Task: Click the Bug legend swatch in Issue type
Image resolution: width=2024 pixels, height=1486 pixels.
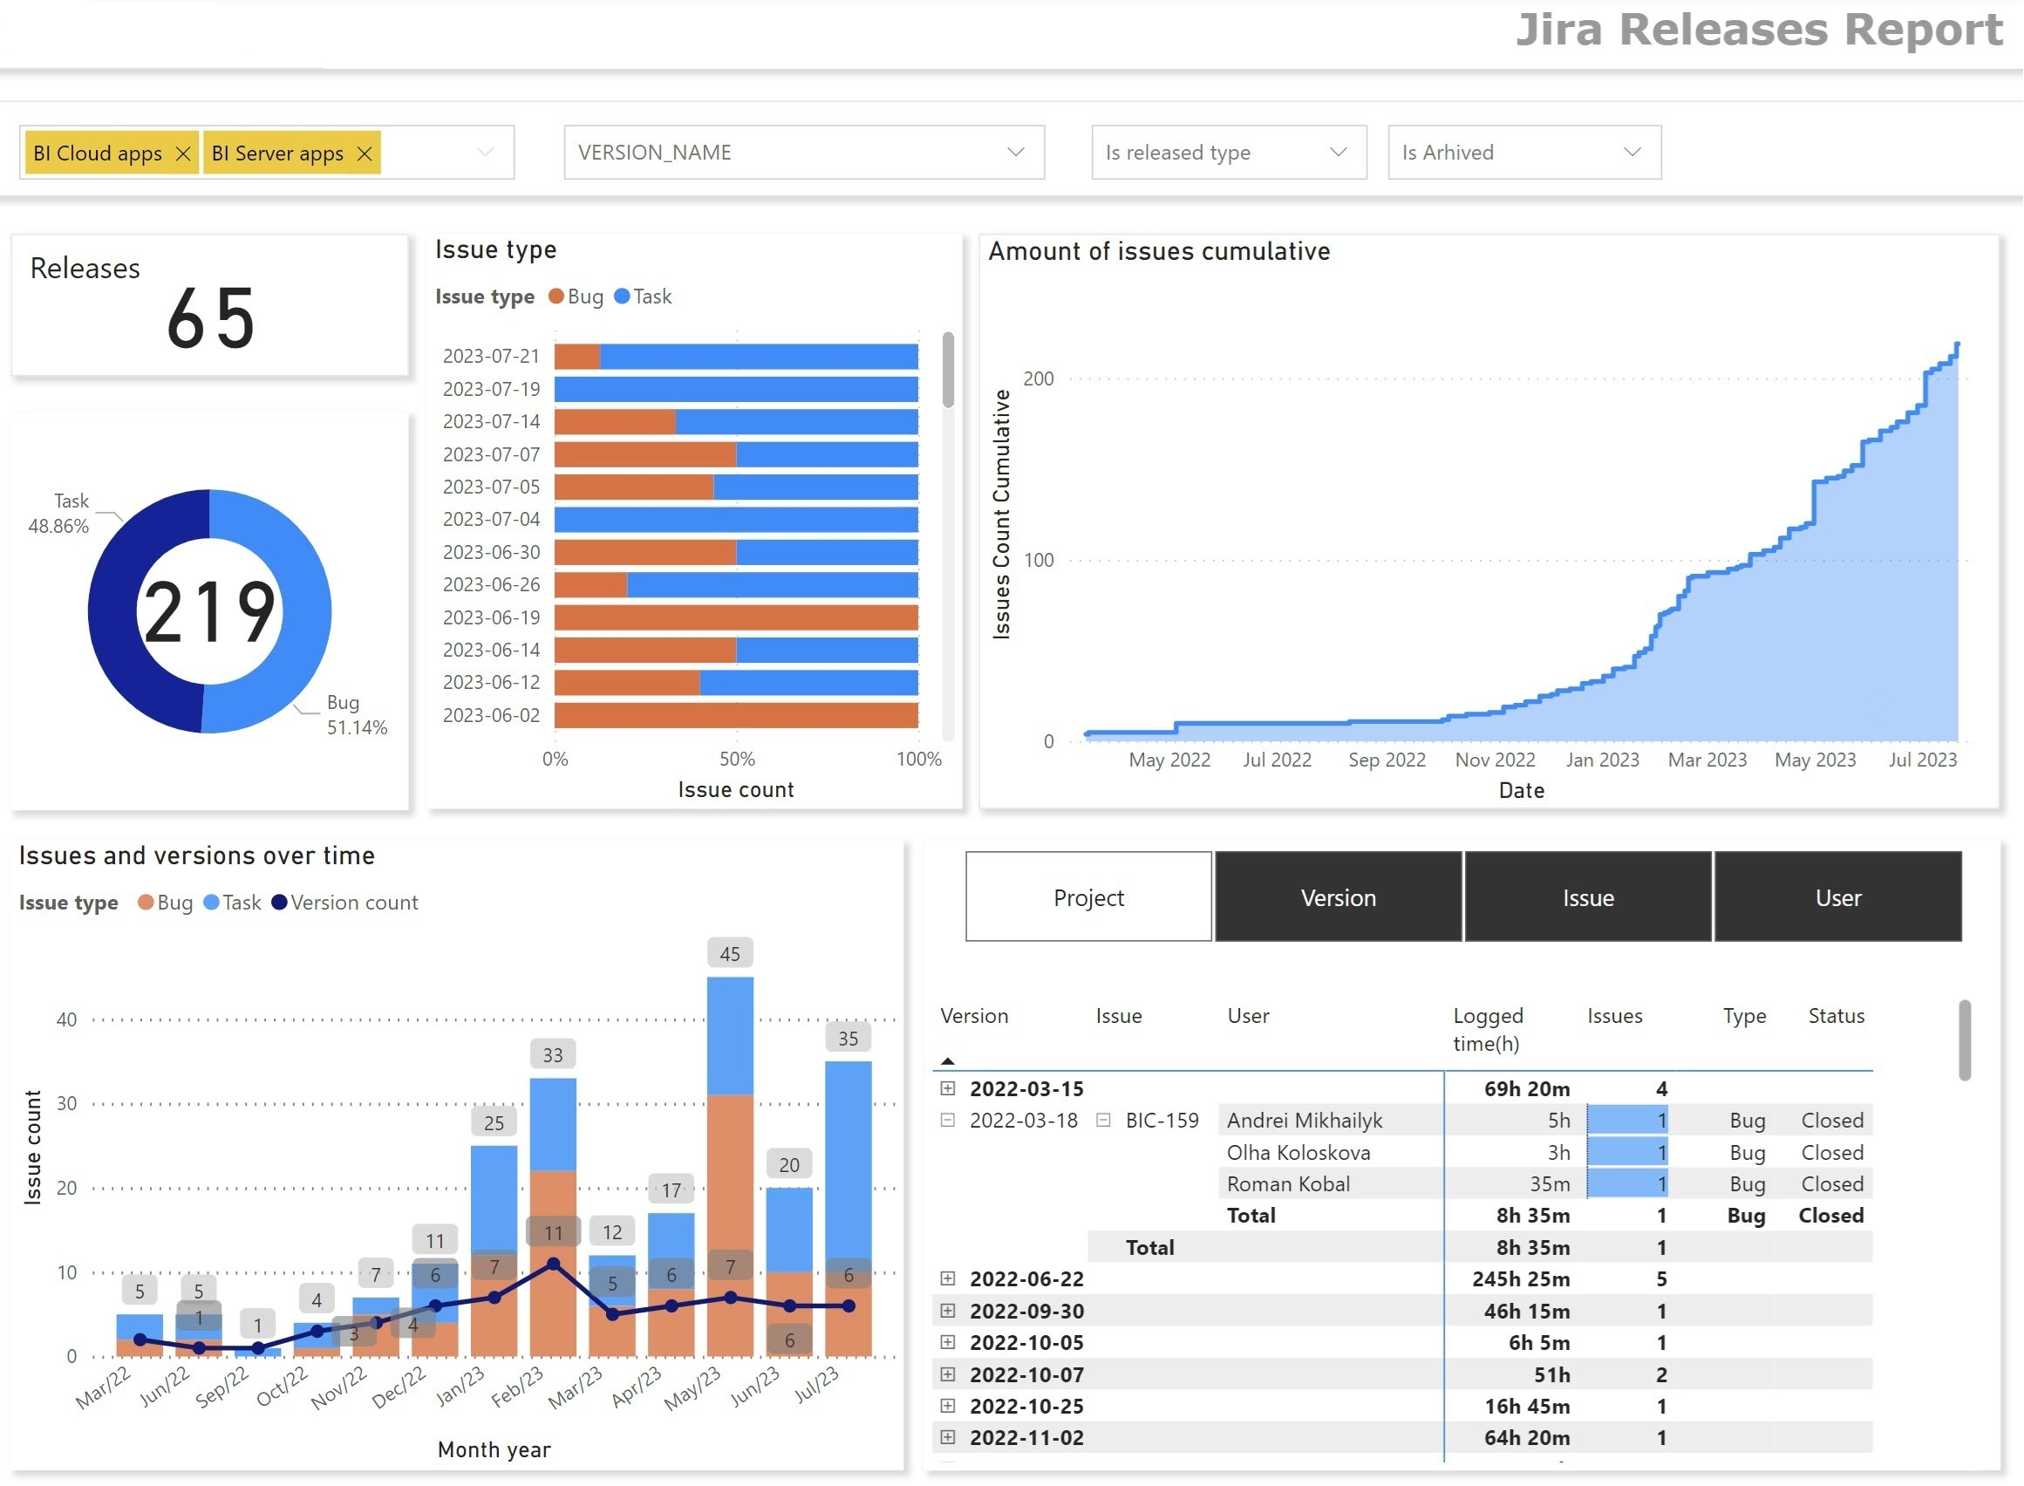Action: pos(556,297)
